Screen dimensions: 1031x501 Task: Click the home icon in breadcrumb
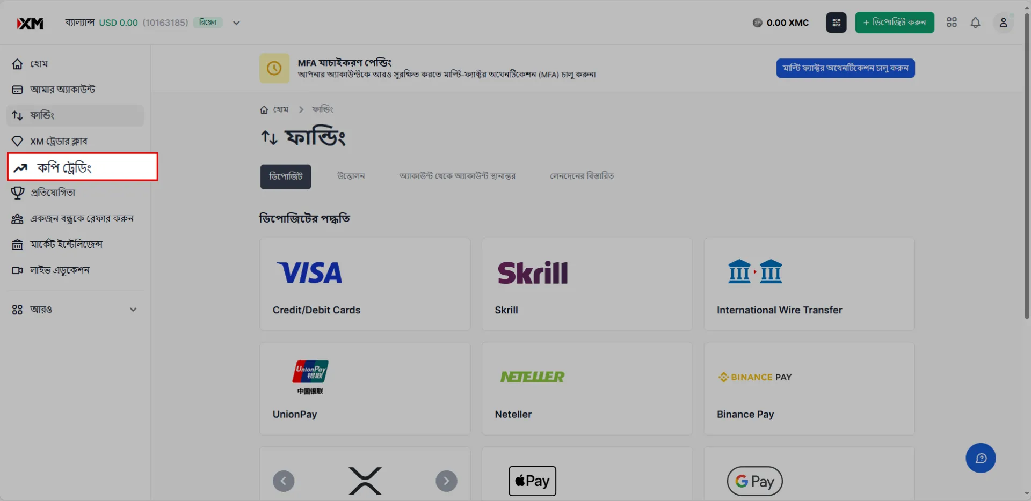click(264, 110)
